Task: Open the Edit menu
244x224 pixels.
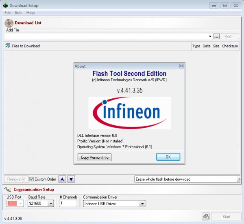Action: (x=18, y=13)
